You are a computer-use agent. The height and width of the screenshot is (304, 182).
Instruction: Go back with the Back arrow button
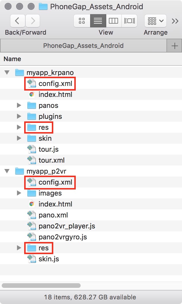pos(18,21)
